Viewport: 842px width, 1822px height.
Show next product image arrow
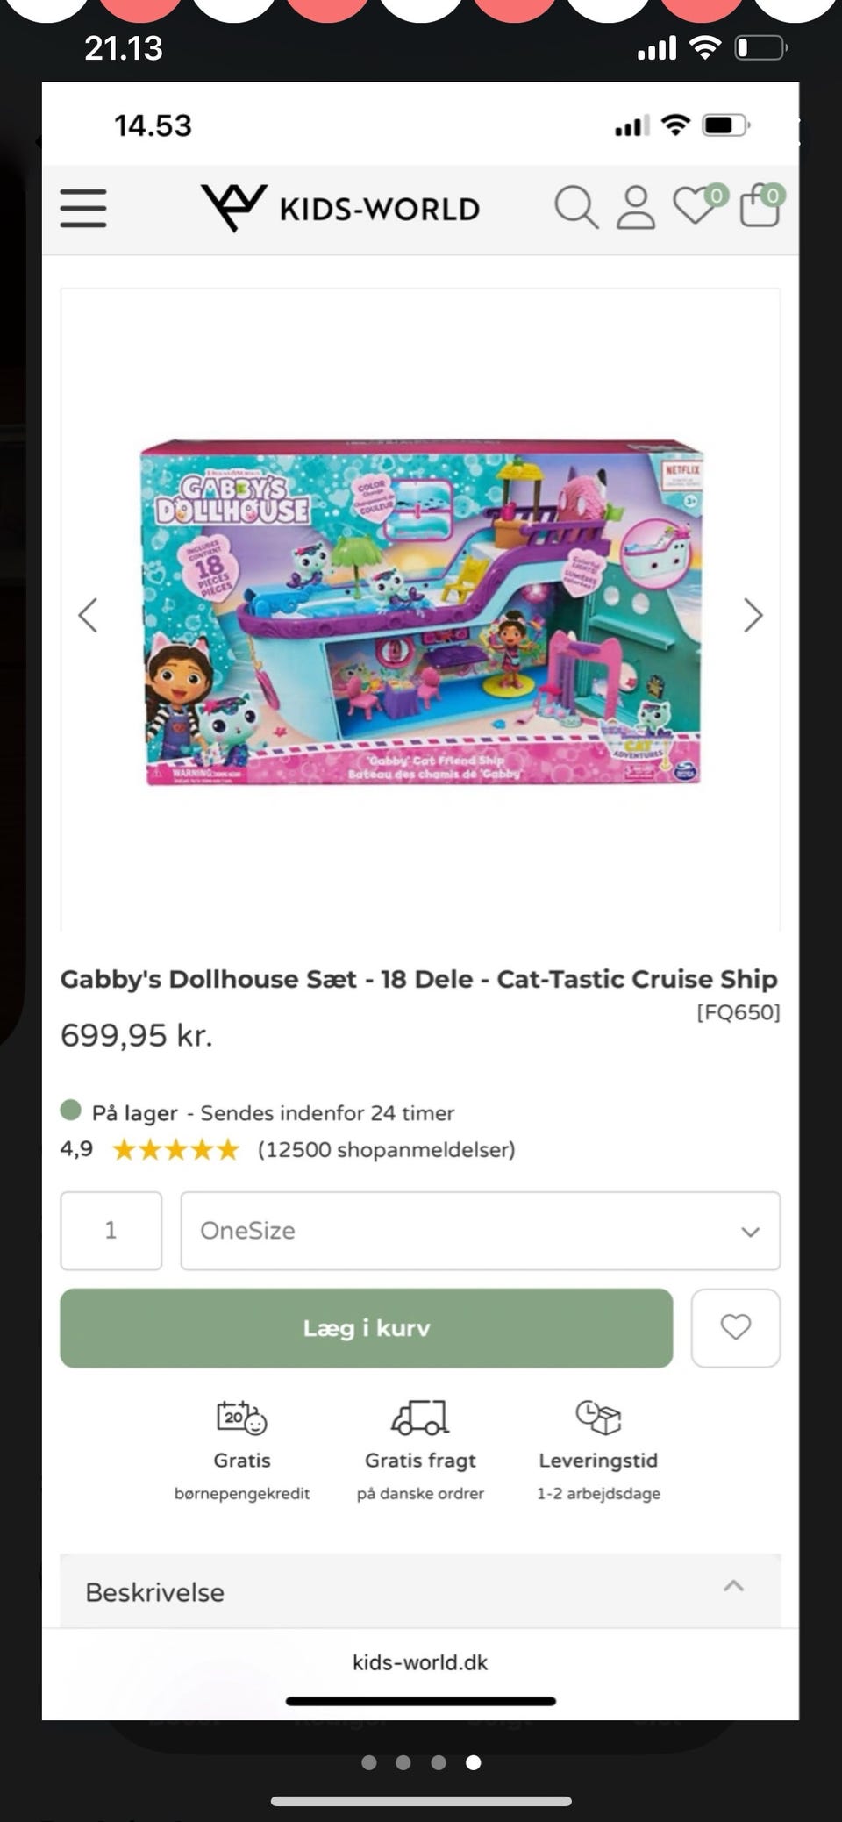753,615
